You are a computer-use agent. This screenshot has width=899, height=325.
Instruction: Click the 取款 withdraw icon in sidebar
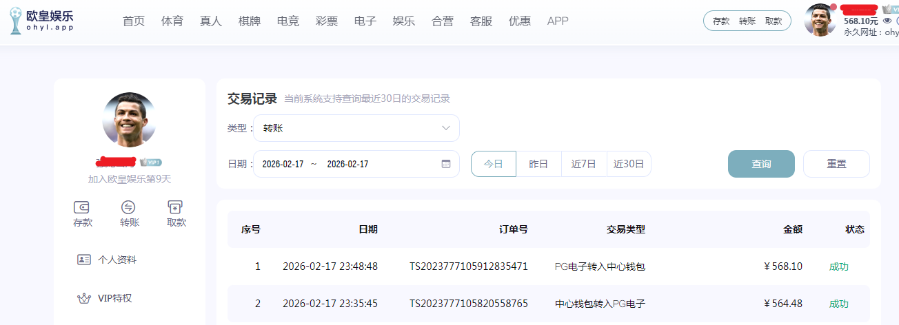176,207
